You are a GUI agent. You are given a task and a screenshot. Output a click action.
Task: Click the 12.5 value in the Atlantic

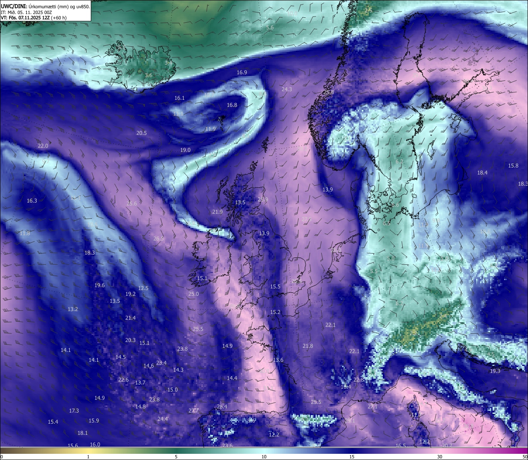pyautogui.click(x=143, y=288)
